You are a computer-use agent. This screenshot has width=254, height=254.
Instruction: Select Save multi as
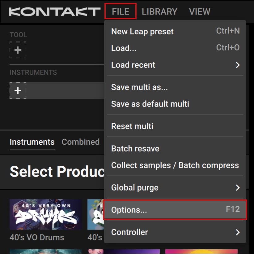[139, 87]
